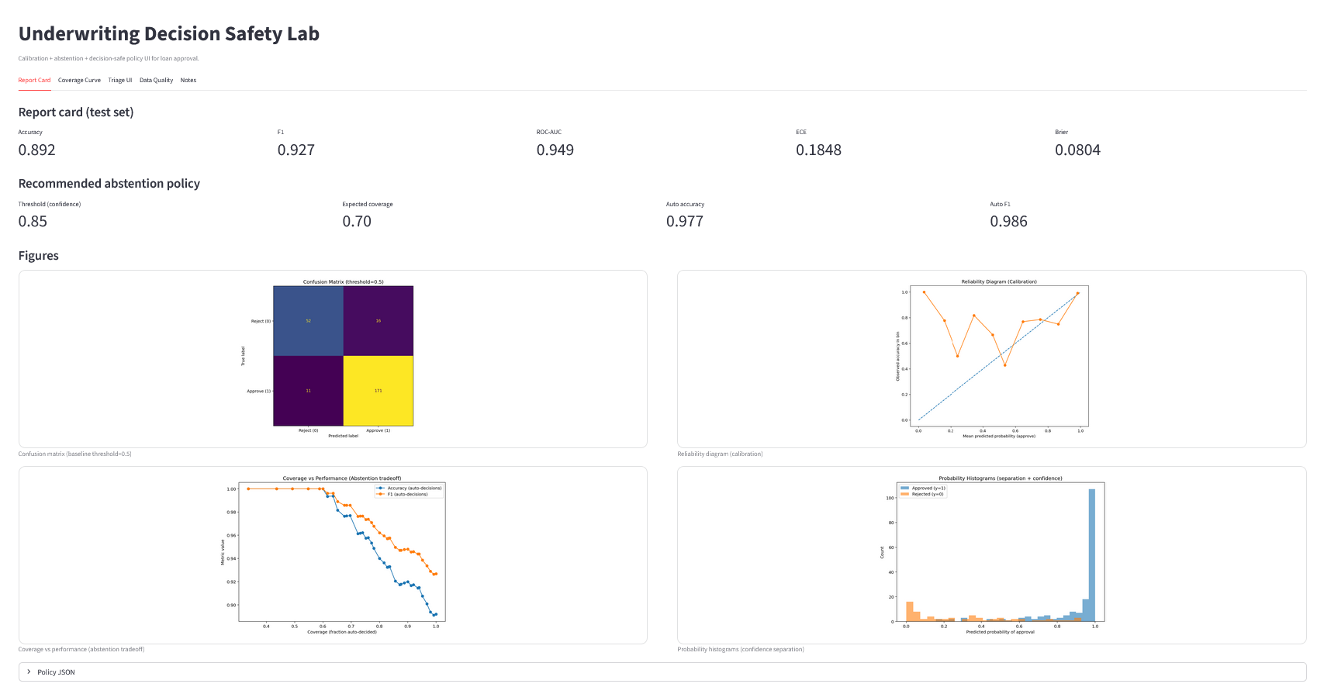Switch to the Coverage Curve tab
The width and height of the screenshot is (1317, 694).
point(79,80)
